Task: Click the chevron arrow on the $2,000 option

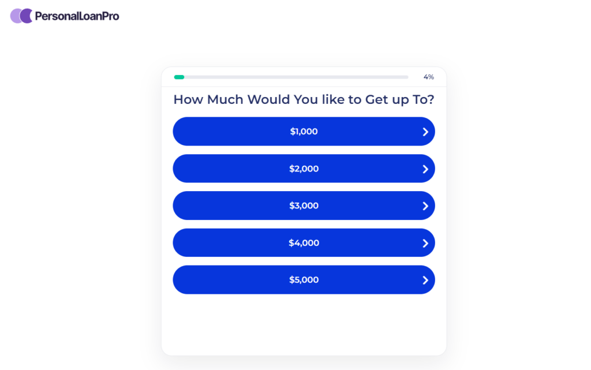Action: coord(425,169)
